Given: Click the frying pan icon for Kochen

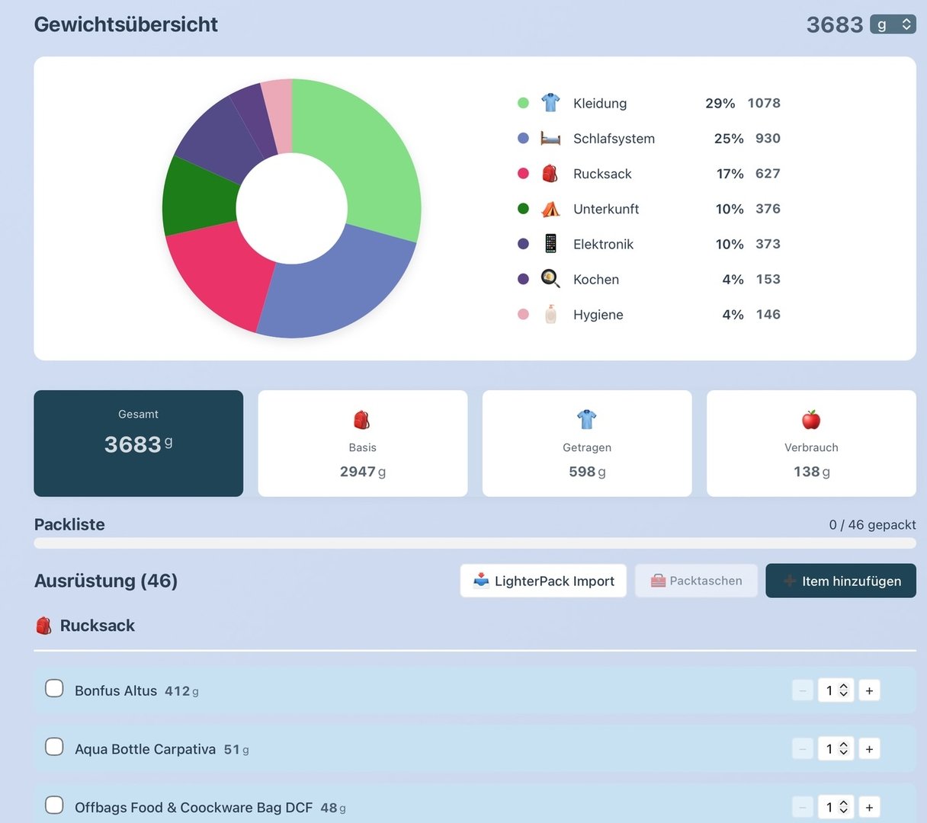Looking at the screenshot, I should click(x=550, y=279).
